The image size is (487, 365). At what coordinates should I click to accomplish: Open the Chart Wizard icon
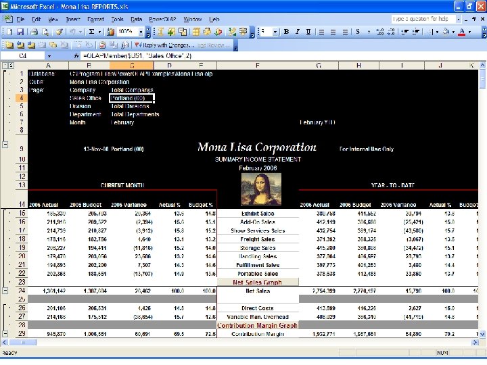pos(110,32)
